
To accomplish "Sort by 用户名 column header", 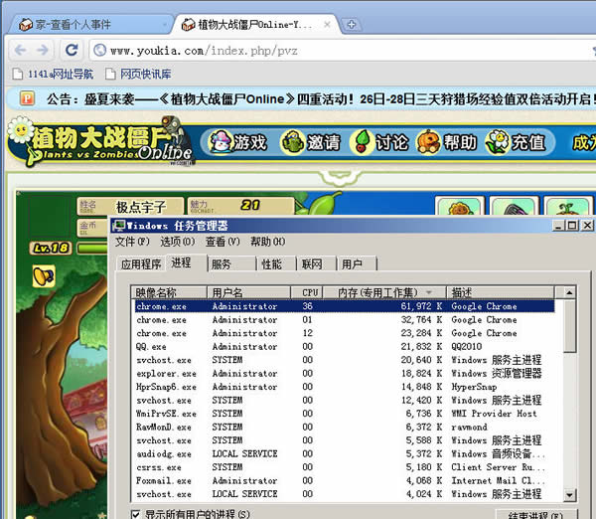I will coord(249,292).
